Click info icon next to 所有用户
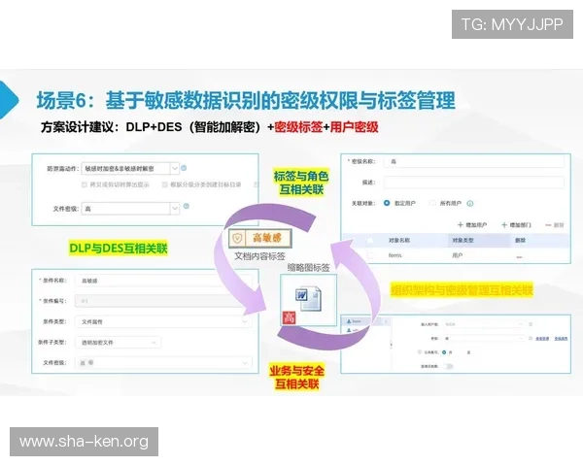This screenshot has height=466, width=583. coord(470,203)
